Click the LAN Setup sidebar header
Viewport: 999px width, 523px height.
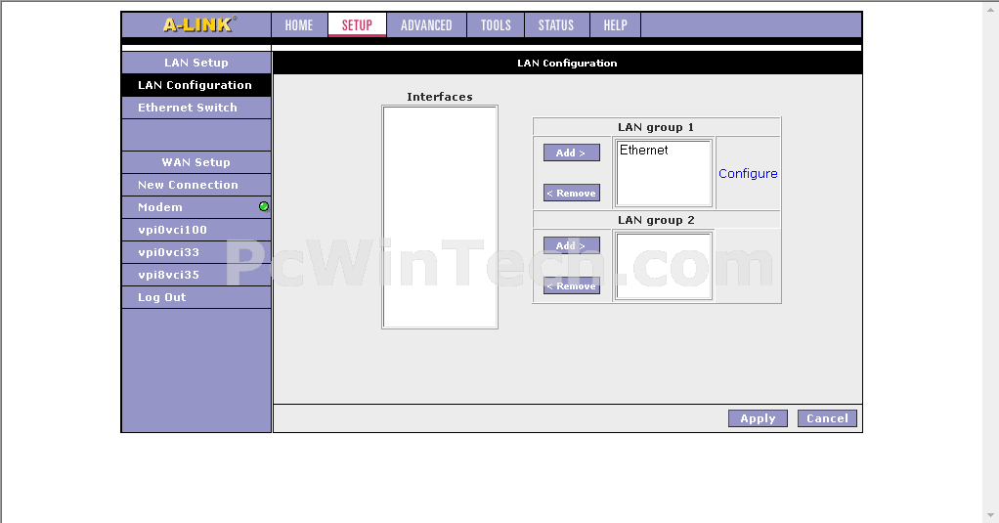point(196,63)
